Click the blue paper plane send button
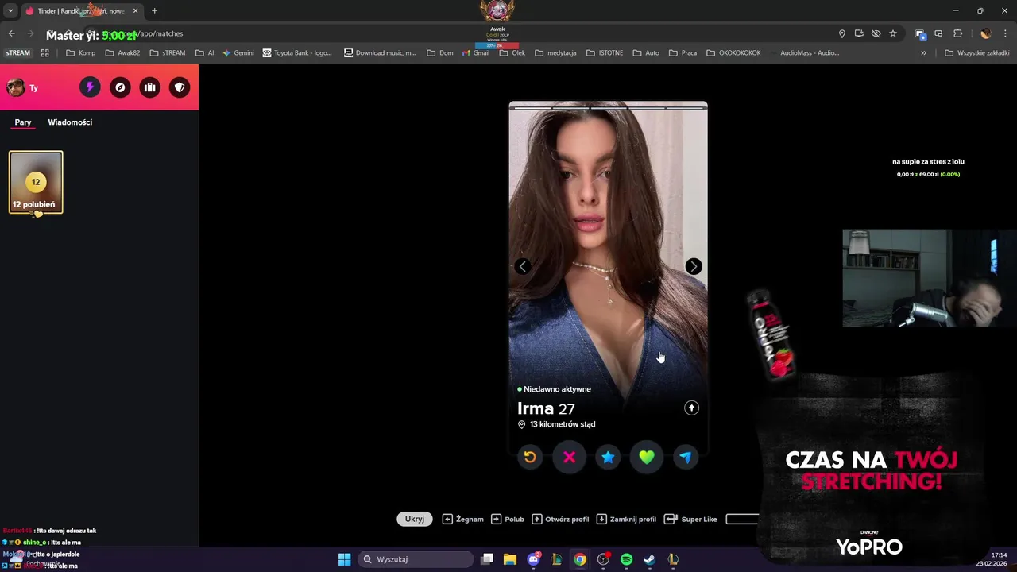The image size is (1017, 572). click(x=686, y=457)
